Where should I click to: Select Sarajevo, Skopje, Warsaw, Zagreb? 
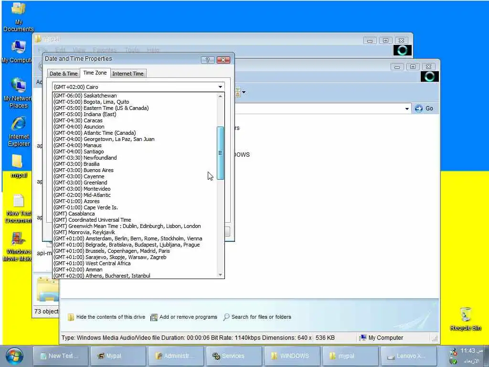[135, 258]
